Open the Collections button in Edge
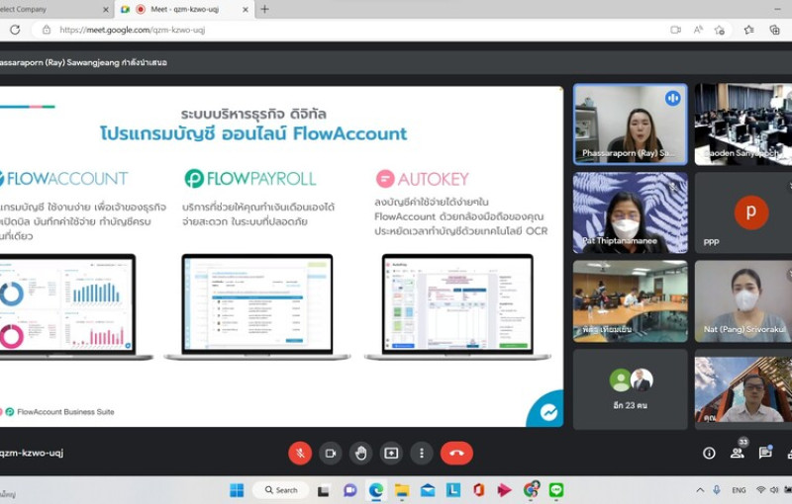The image size is (792, 504). [x=774, y=30]
